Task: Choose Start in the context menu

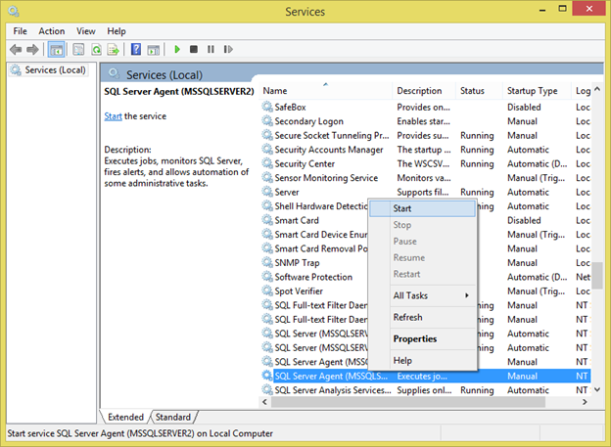Action: pos(402,208)
